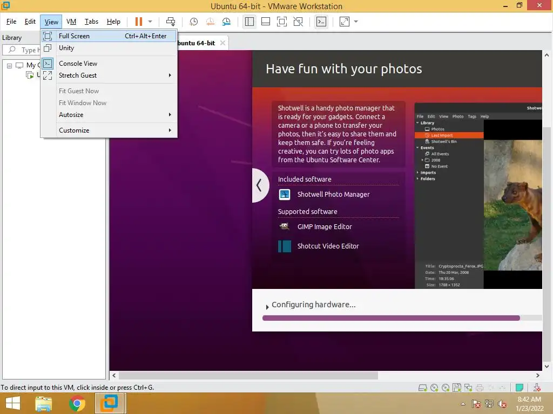This screenshot has height=414, width=553.
Task: Click the Unity mode toolbar icon
Action: tap(298, 22)
